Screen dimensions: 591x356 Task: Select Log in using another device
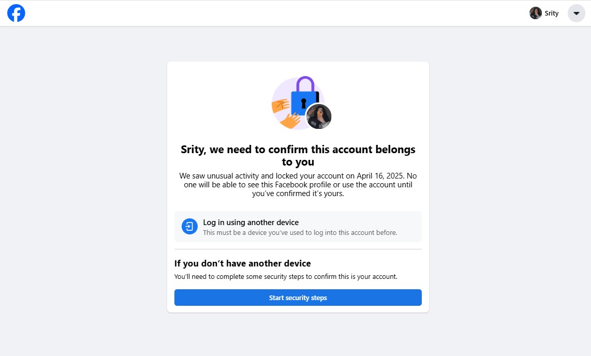pyautogui.click(x=251, y=222)
